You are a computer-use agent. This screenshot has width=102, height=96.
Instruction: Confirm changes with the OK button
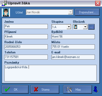point(15,90)
